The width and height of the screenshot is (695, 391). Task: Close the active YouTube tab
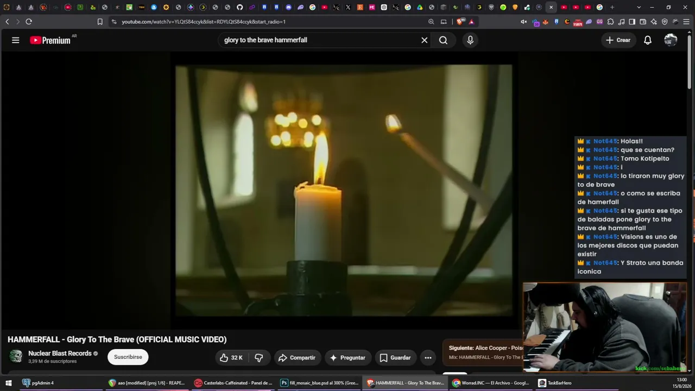click(551, 7)
